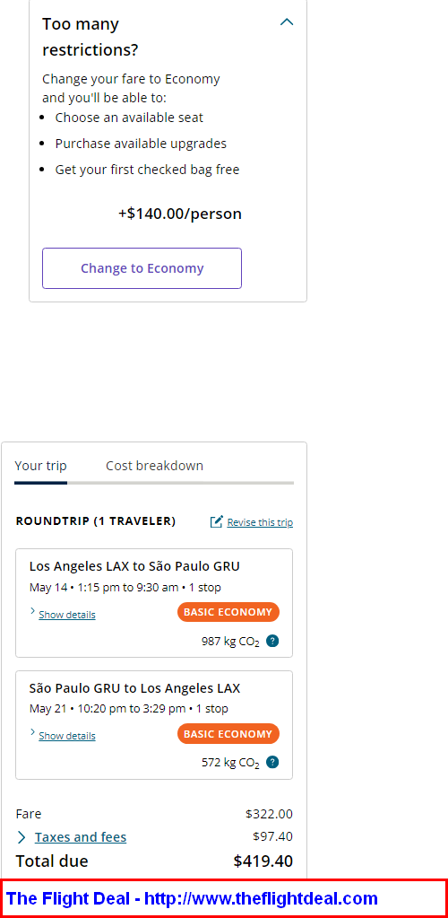Show details for GRU to LAX flight
This screenshot has width=448, height=918.
coord(67,736)
